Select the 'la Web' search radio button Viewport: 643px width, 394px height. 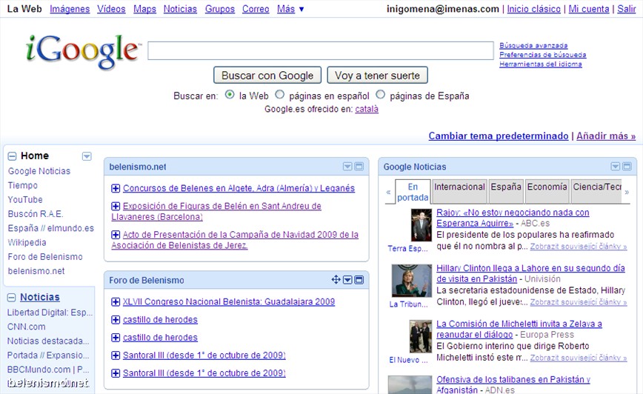pos(230,95)
